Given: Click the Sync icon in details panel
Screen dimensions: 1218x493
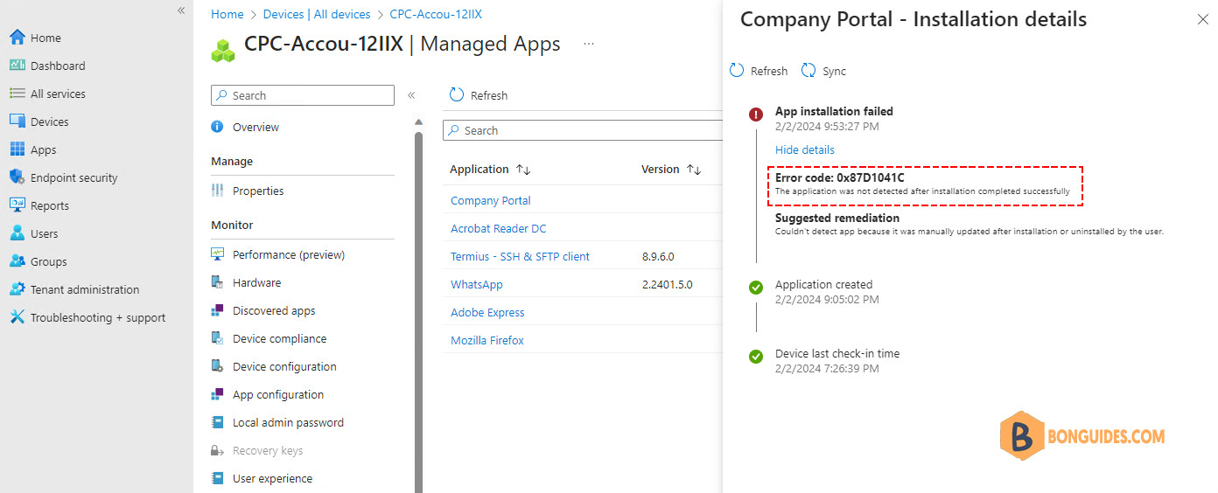Looking at the screenshot, I should coord(808,71).
